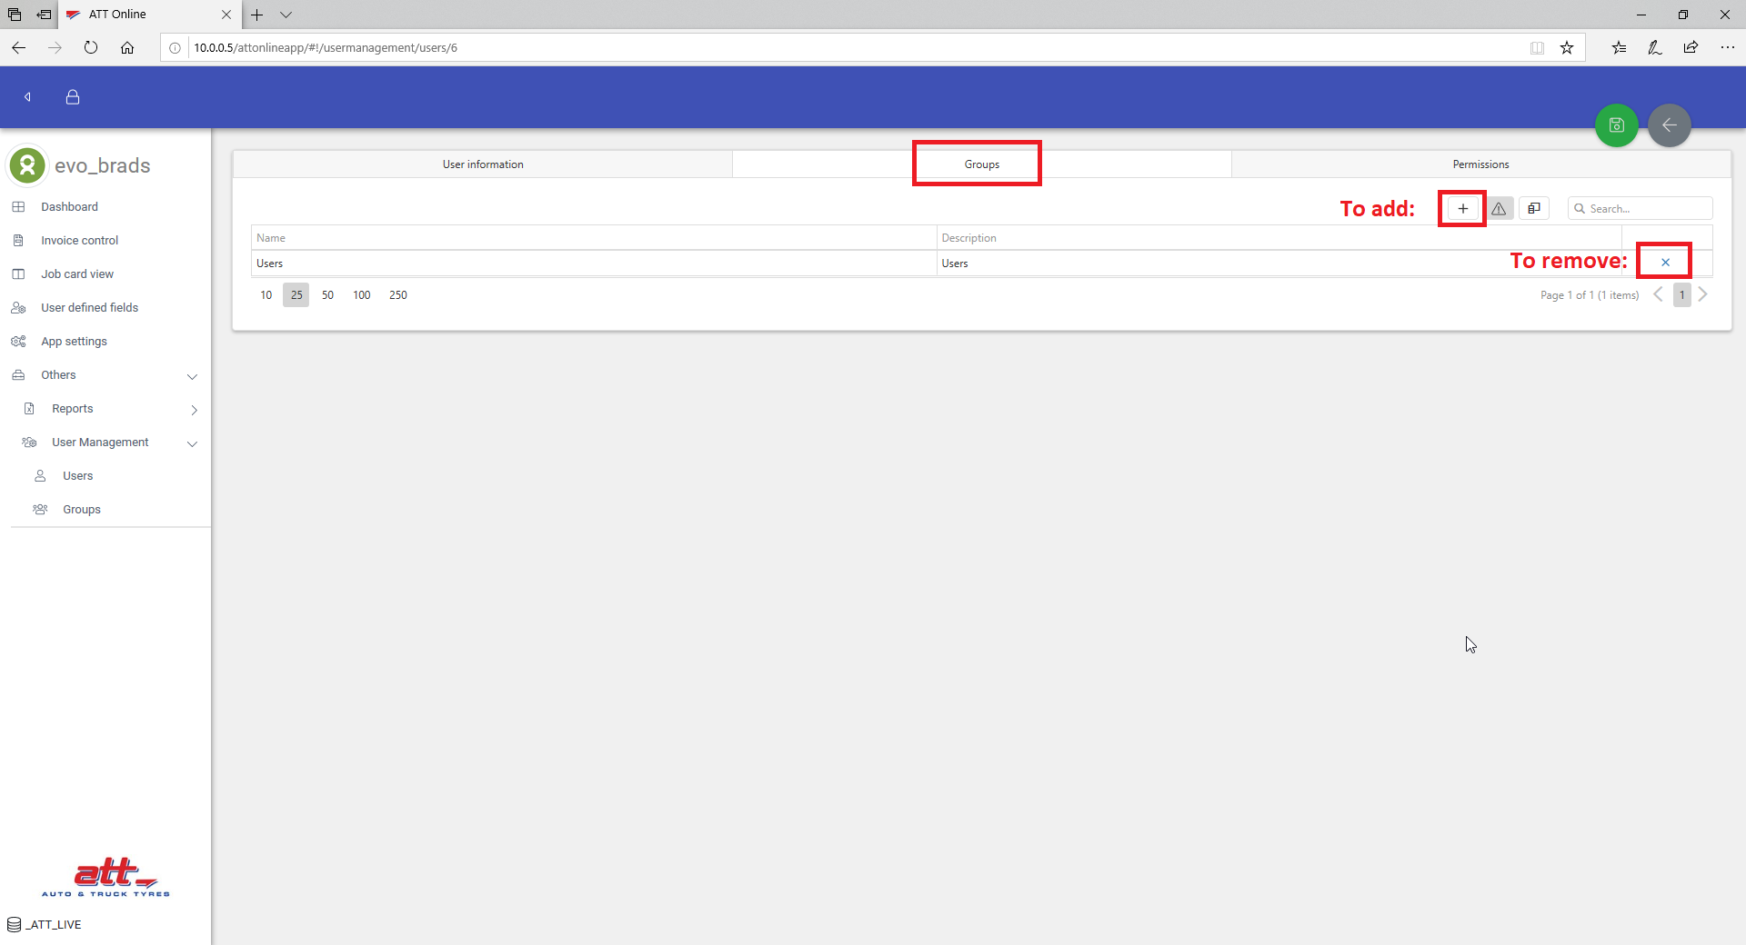Screen dimensions: 1746x945
Task: Collapse the User Management section
Action: coord(192,443)
